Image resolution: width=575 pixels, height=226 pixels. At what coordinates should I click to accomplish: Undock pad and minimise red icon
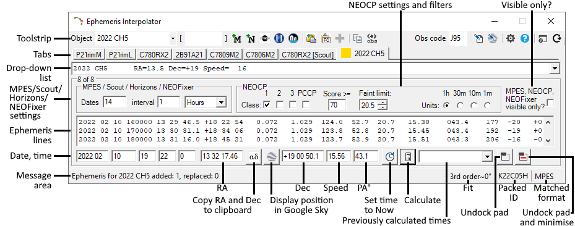click(522, 156)
